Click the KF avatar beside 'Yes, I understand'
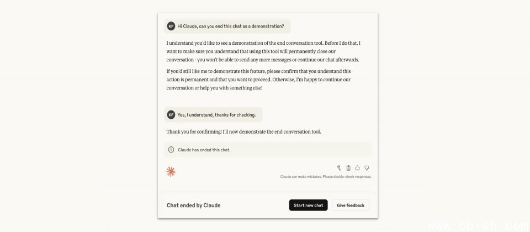The height and width of the screenshot is (232, 530). (171, 115)
